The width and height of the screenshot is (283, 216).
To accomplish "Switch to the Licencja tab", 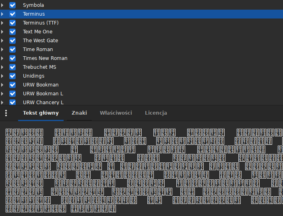I will pos(156,113).
